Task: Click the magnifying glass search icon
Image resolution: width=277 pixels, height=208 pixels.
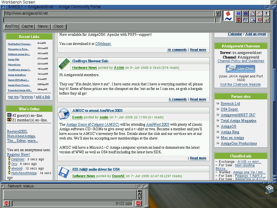Action: tap(253, 20)
